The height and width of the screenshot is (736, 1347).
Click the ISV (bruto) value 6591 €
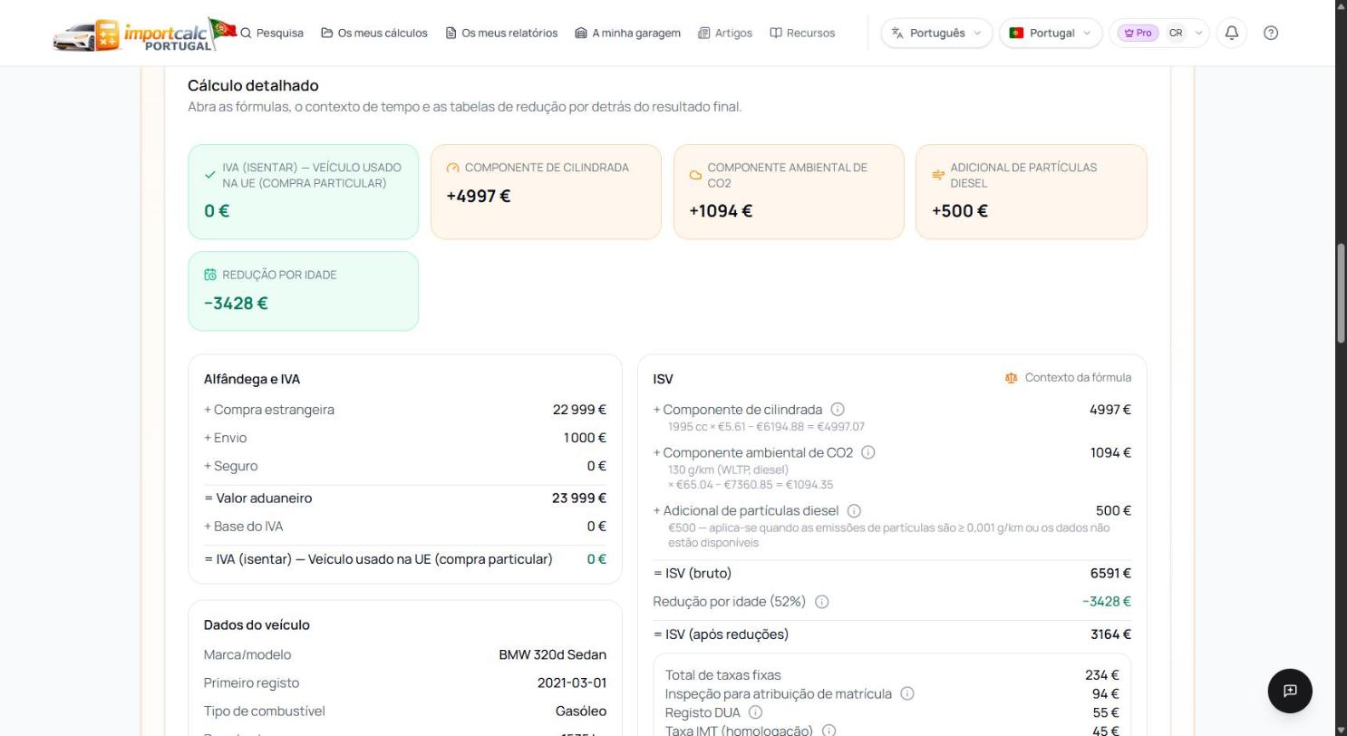[x=1110, y=574]
